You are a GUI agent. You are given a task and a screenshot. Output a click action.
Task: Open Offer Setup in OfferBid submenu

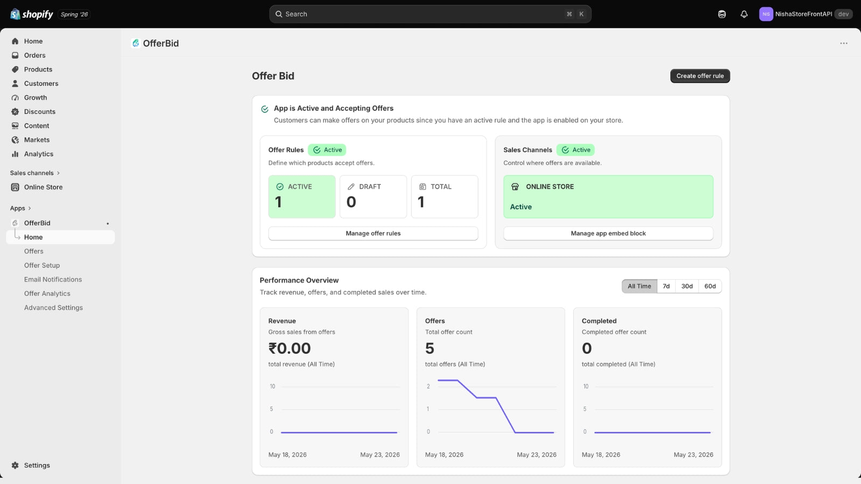[42, 266]
